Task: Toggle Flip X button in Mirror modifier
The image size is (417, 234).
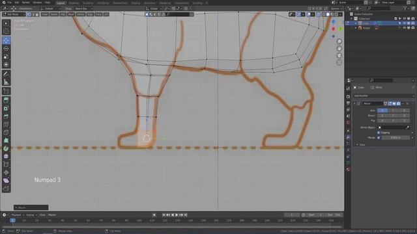Action: coord(382,120)
